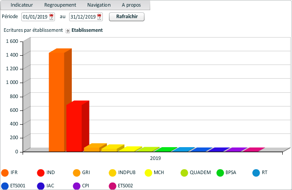Image resolution: width=292 pixels, height=190 pixels.
Task: Click the MCH legend label
Action: tap(159, 172)
